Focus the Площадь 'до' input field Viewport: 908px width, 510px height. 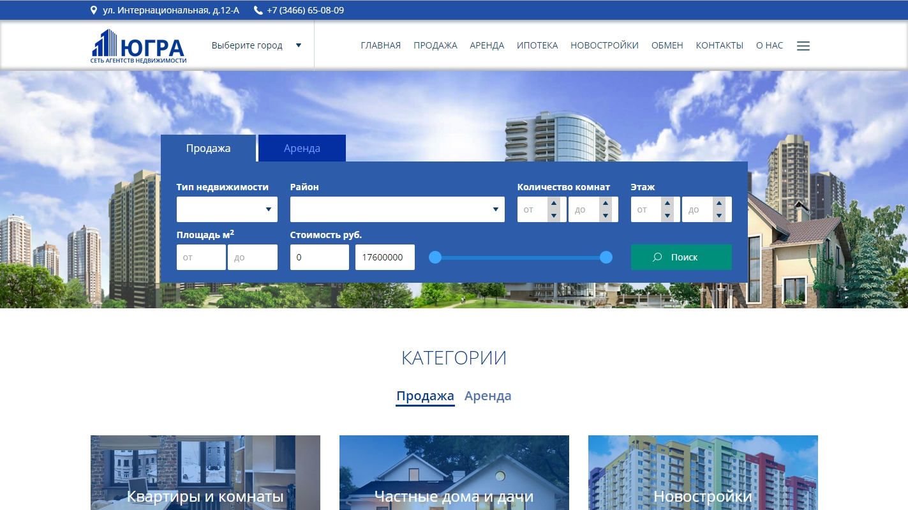[253, 257]
